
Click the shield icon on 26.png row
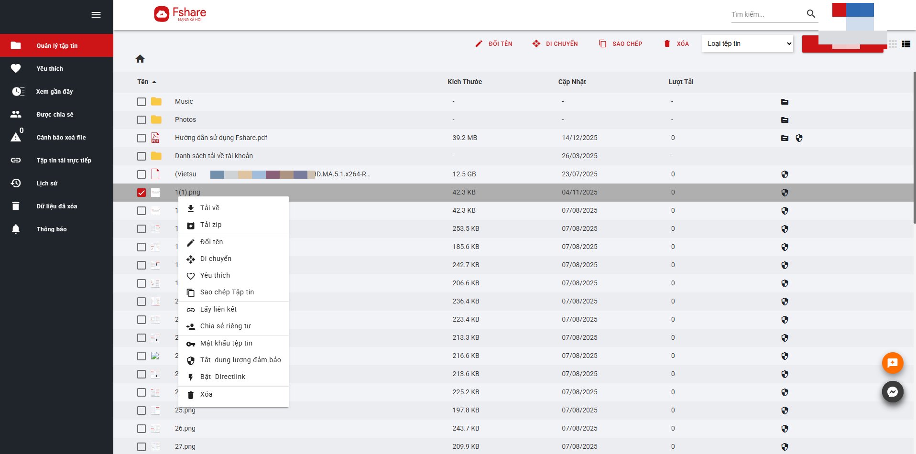pos(785,429)
